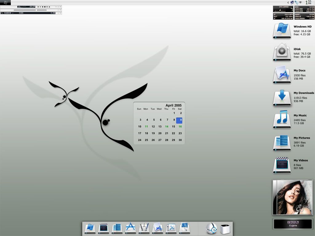Click the album cover art thumbnail
The image size is (315, 236).
[293, 197]
